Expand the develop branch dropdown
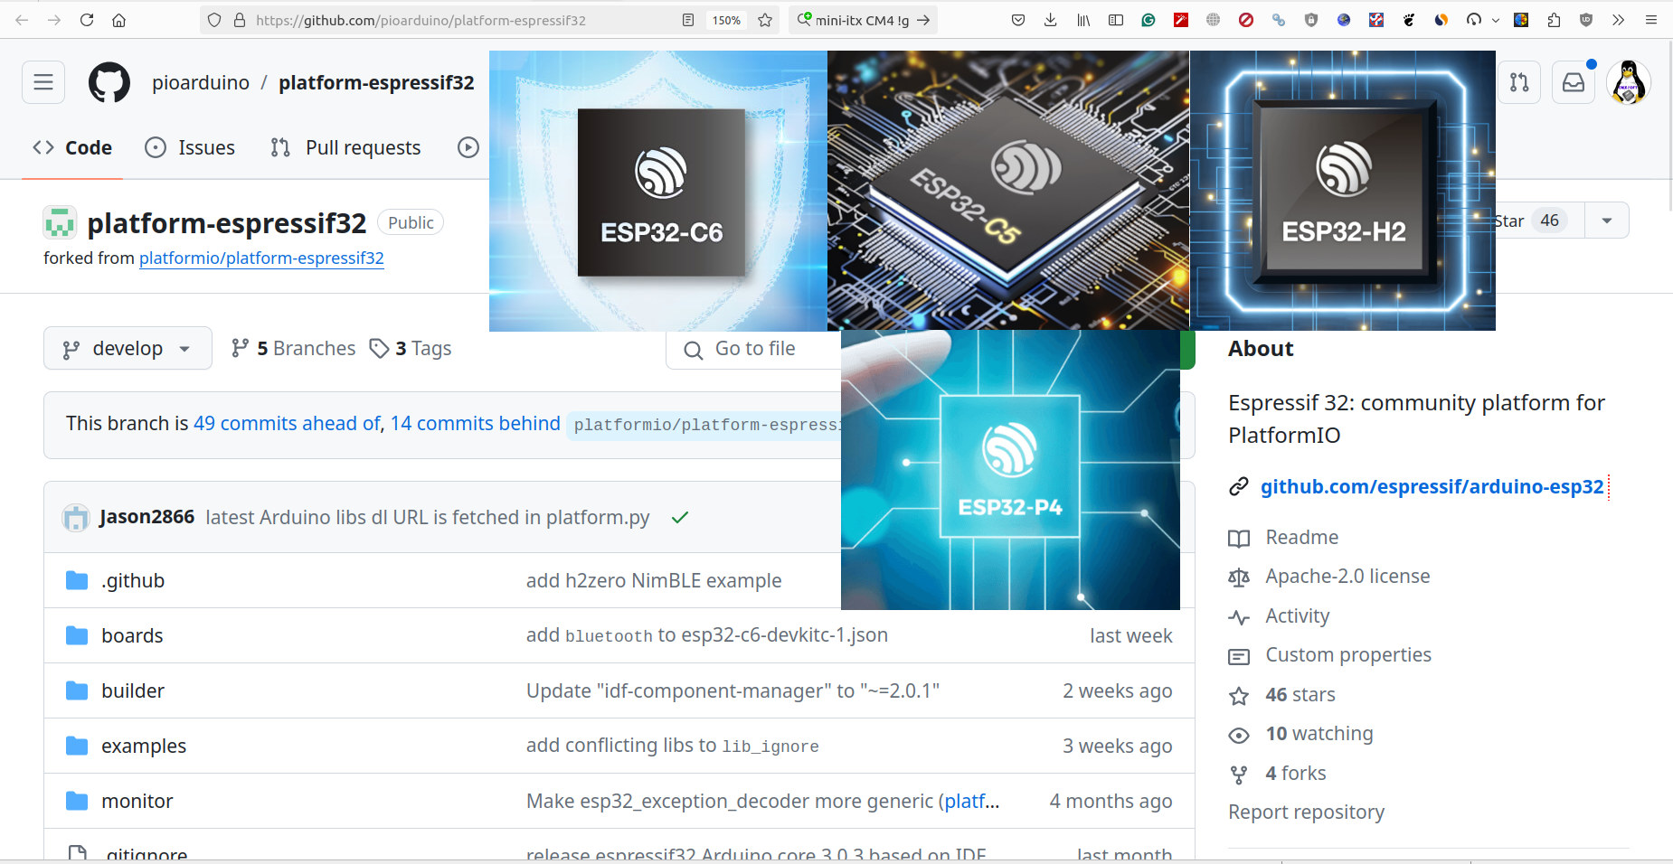This screenshot has height=864, width=1673. coord(128,348)
